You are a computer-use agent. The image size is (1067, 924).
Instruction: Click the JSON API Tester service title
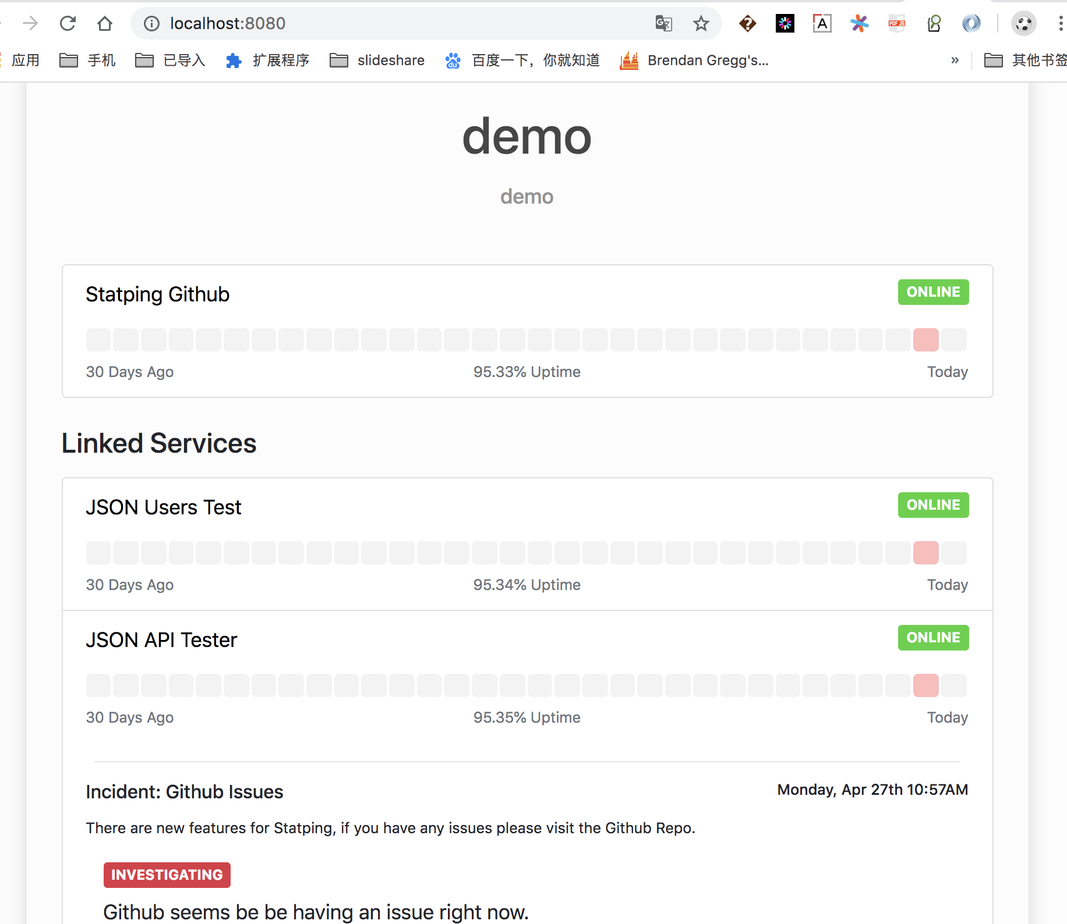coord(161,640)
